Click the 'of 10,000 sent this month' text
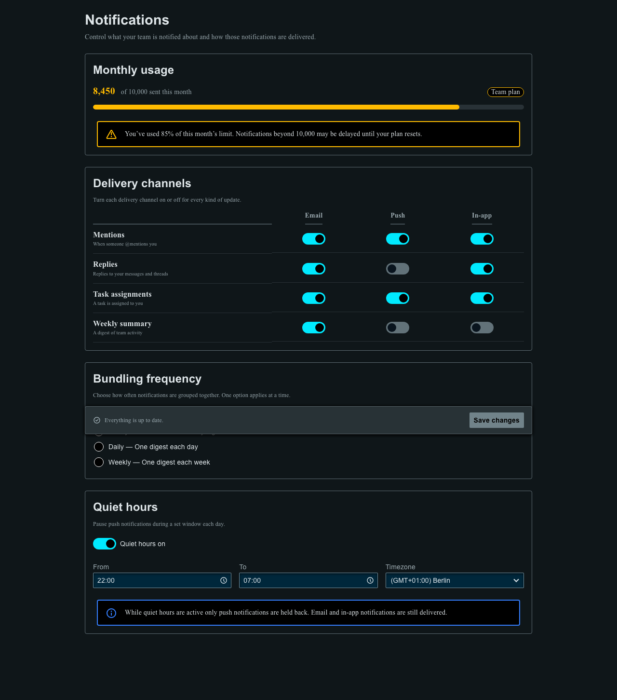 [156, 92]
